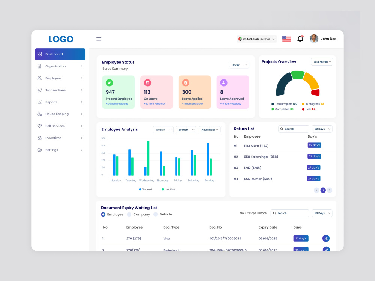Screen dimensions: 375x281
Task: Click the Self Services heart icon
Action: click(39, 126)
